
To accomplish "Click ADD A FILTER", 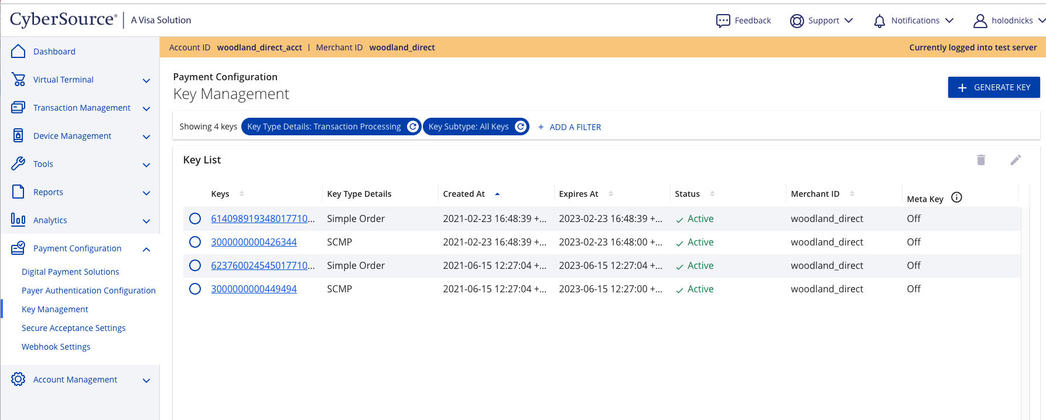I will [x=569, y=127].
